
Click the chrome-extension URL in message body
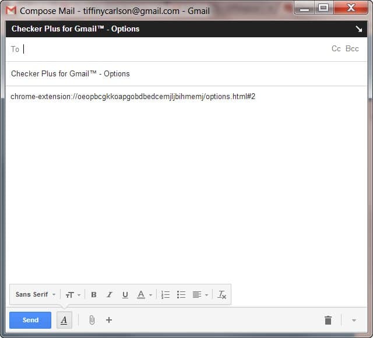[x=133, y=97]
